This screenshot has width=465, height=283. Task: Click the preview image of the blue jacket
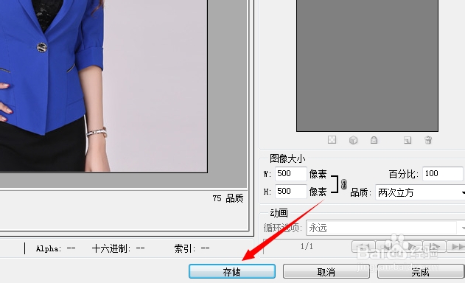103,86
